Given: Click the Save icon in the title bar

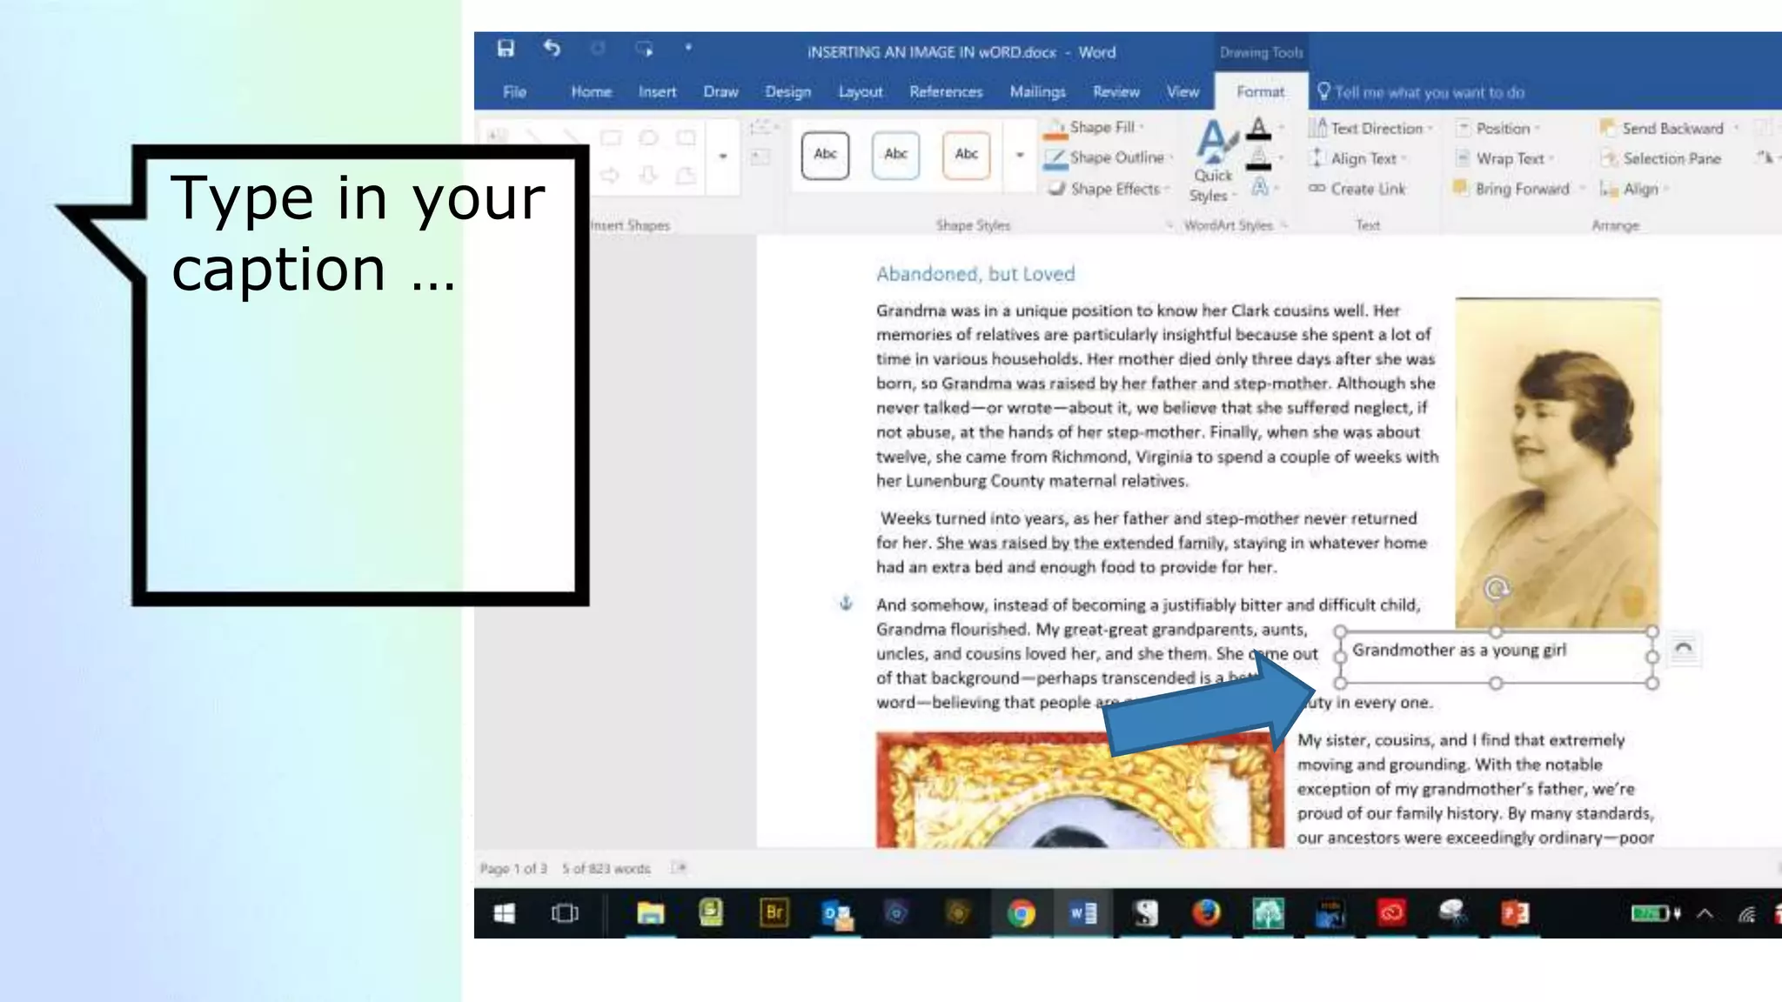Looking at the screenshot, I should pyautogui.click(x=506, y=49).
